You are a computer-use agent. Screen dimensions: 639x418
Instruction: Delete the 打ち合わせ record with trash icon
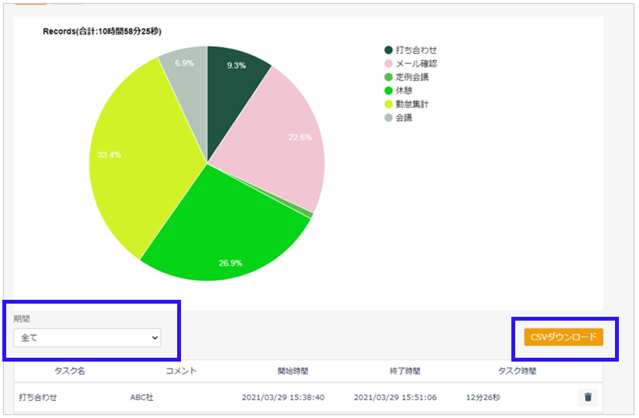pyautogui.click(x=588, y=397)
